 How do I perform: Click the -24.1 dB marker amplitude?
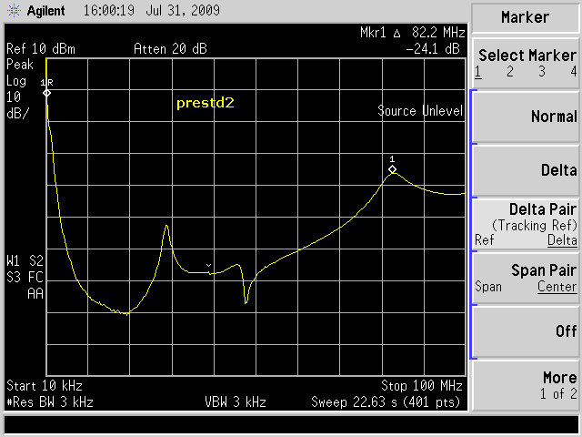[433, 49]
